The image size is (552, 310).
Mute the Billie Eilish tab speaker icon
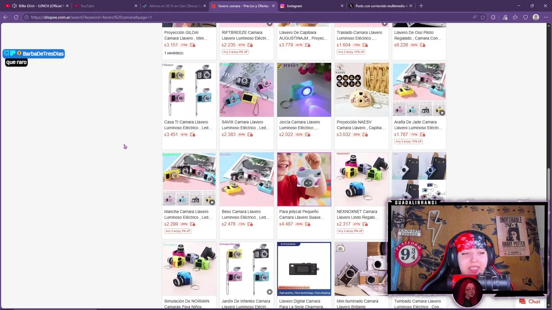pos(14,6)
